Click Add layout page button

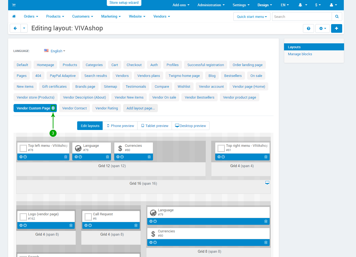tap(141, 108)
